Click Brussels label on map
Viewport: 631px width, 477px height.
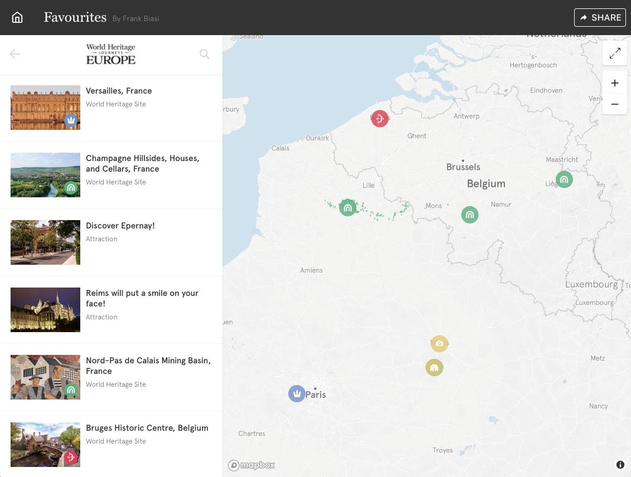click(x=463, y=167)
